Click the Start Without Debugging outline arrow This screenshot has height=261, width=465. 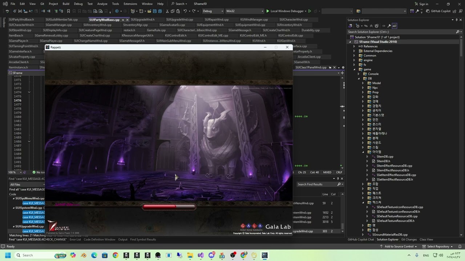310,11
